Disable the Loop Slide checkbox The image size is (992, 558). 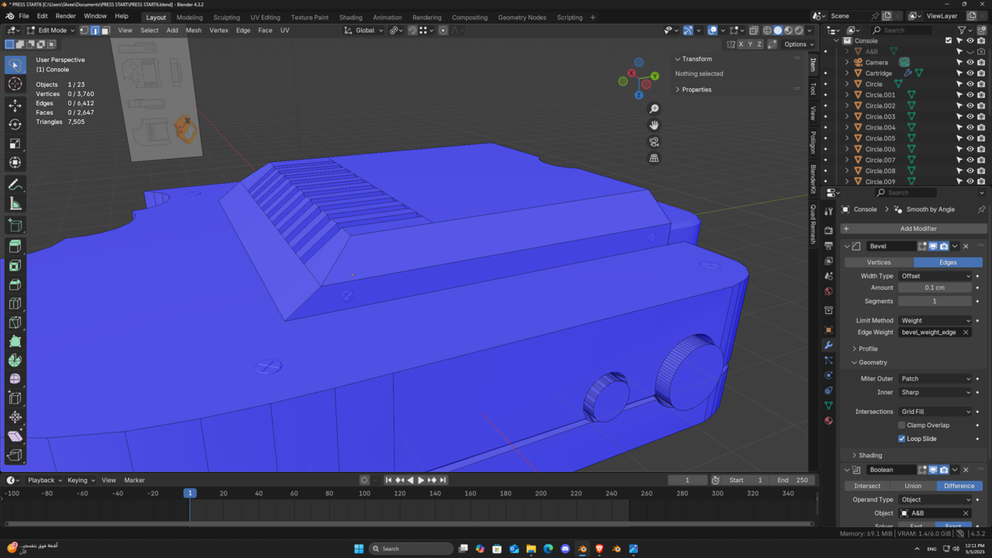point(901,439)
